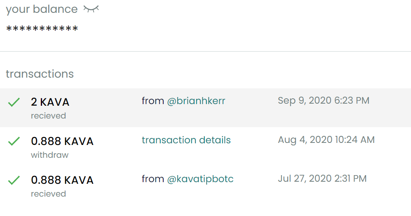The image size is (411, 216).
Task: Click the green checkmark on the @kavatipbotc transaction
Action: (x=14, y=180)
